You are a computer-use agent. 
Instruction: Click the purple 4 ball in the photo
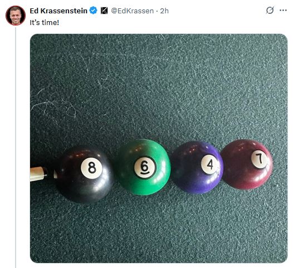[x=197, y=167]
